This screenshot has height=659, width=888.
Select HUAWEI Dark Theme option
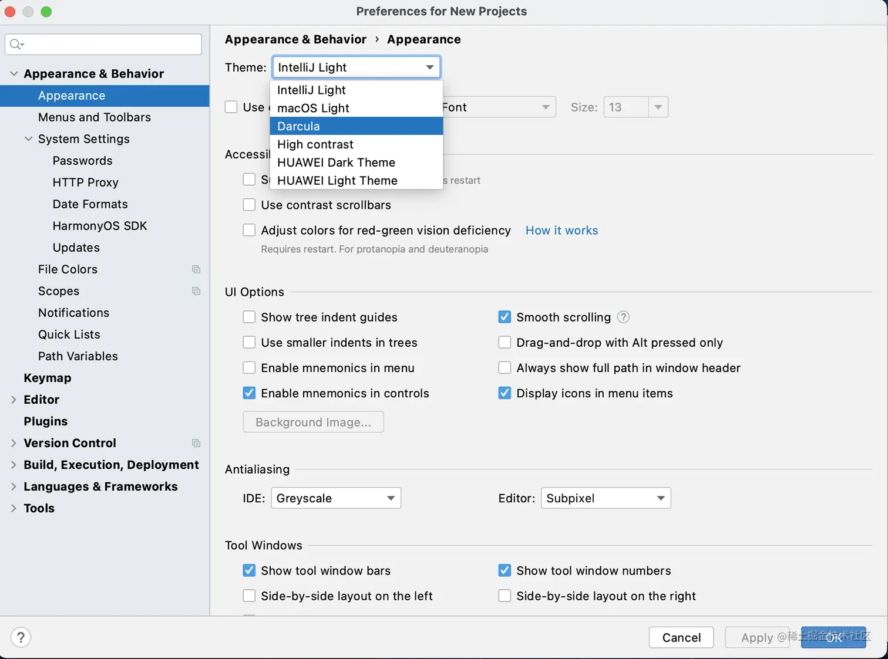point(356,163)
